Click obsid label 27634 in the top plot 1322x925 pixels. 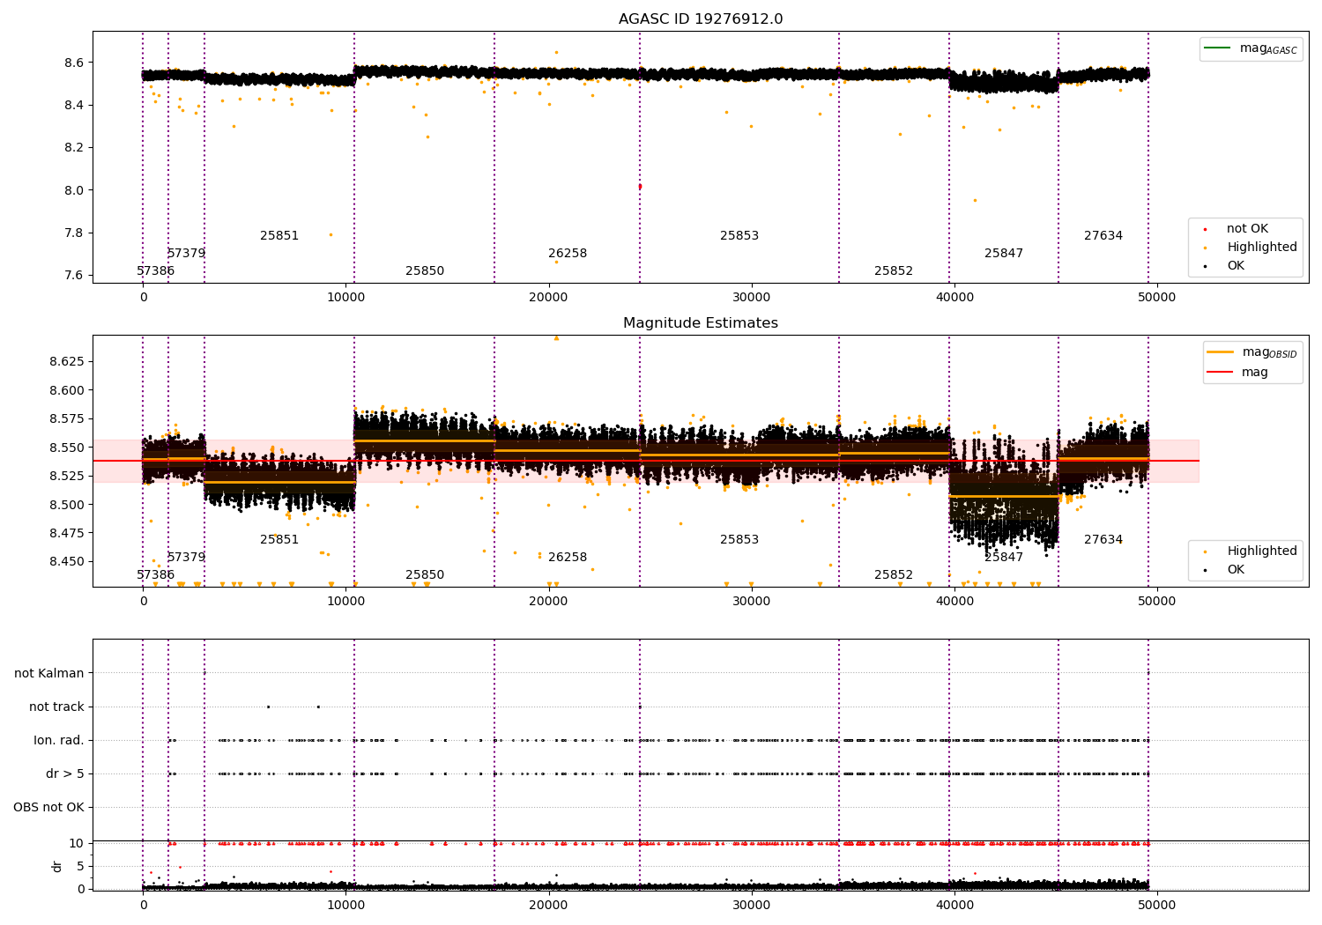[x=1103, y=236]
